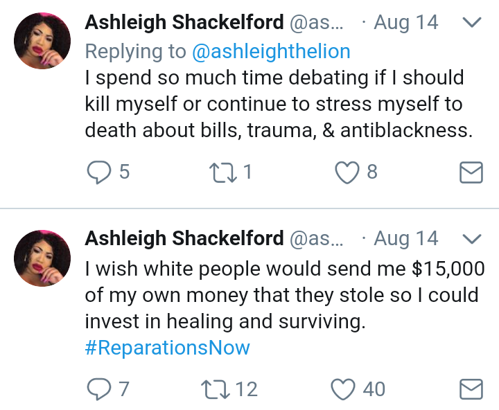Screen dimensions: 499x410
Task: Like the first tweet with 8 likes
Action: pyautogui.click(x=347, y=172)
